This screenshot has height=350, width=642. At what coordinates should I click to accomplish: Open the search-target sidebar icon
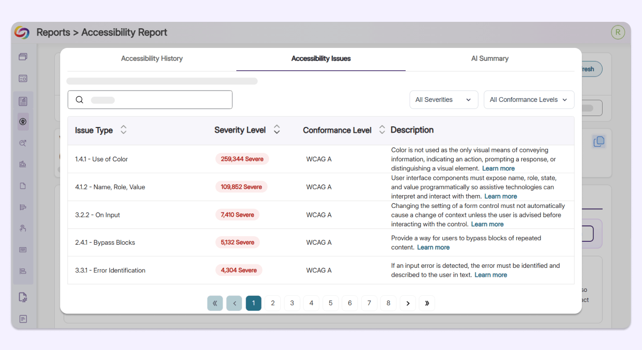pyautogui.click(x=23, y=143)
